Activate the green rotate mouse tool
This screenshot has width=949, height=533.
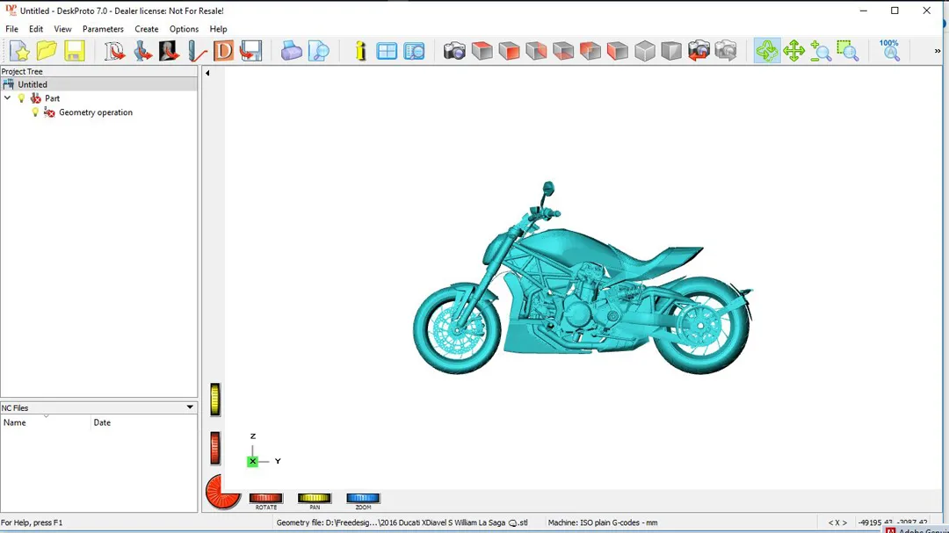coord(767,51)
